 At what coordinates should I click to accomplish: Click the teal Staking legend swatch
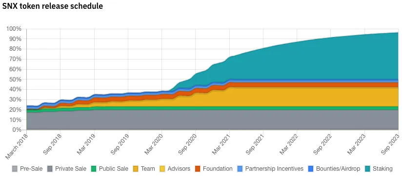(367, 169)
